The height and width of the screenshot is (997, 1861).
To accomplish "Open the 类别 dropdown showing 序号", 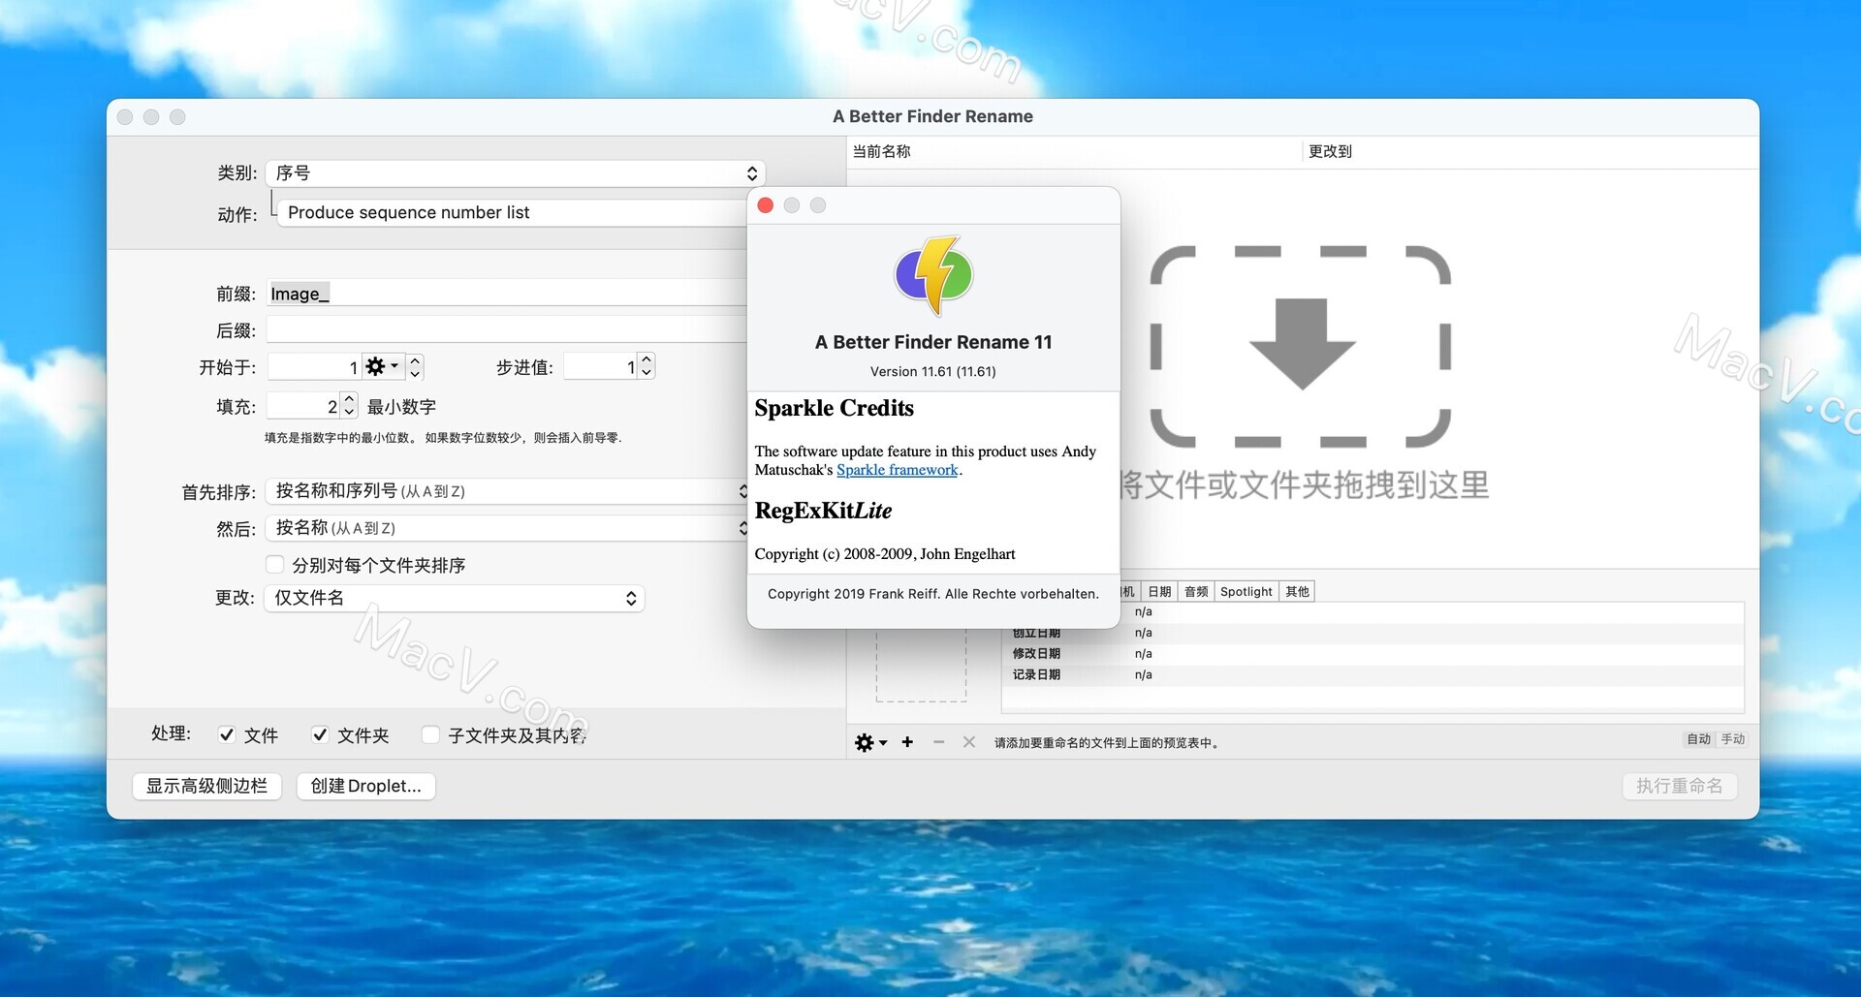I will pos(516,172).
